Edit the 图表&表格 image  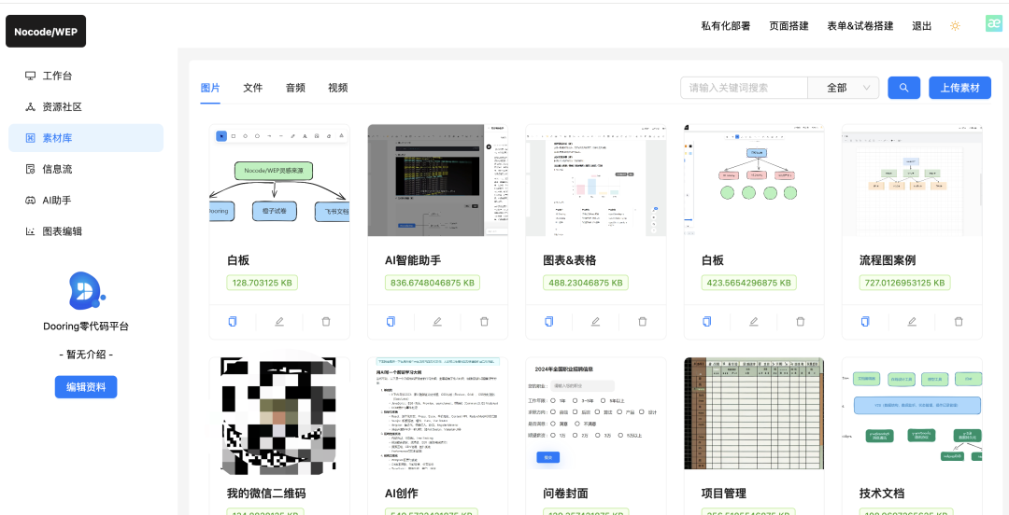(596, 321)
